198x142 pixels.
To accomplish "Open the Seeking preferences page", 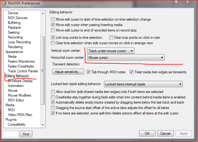I will click(14, 32).
